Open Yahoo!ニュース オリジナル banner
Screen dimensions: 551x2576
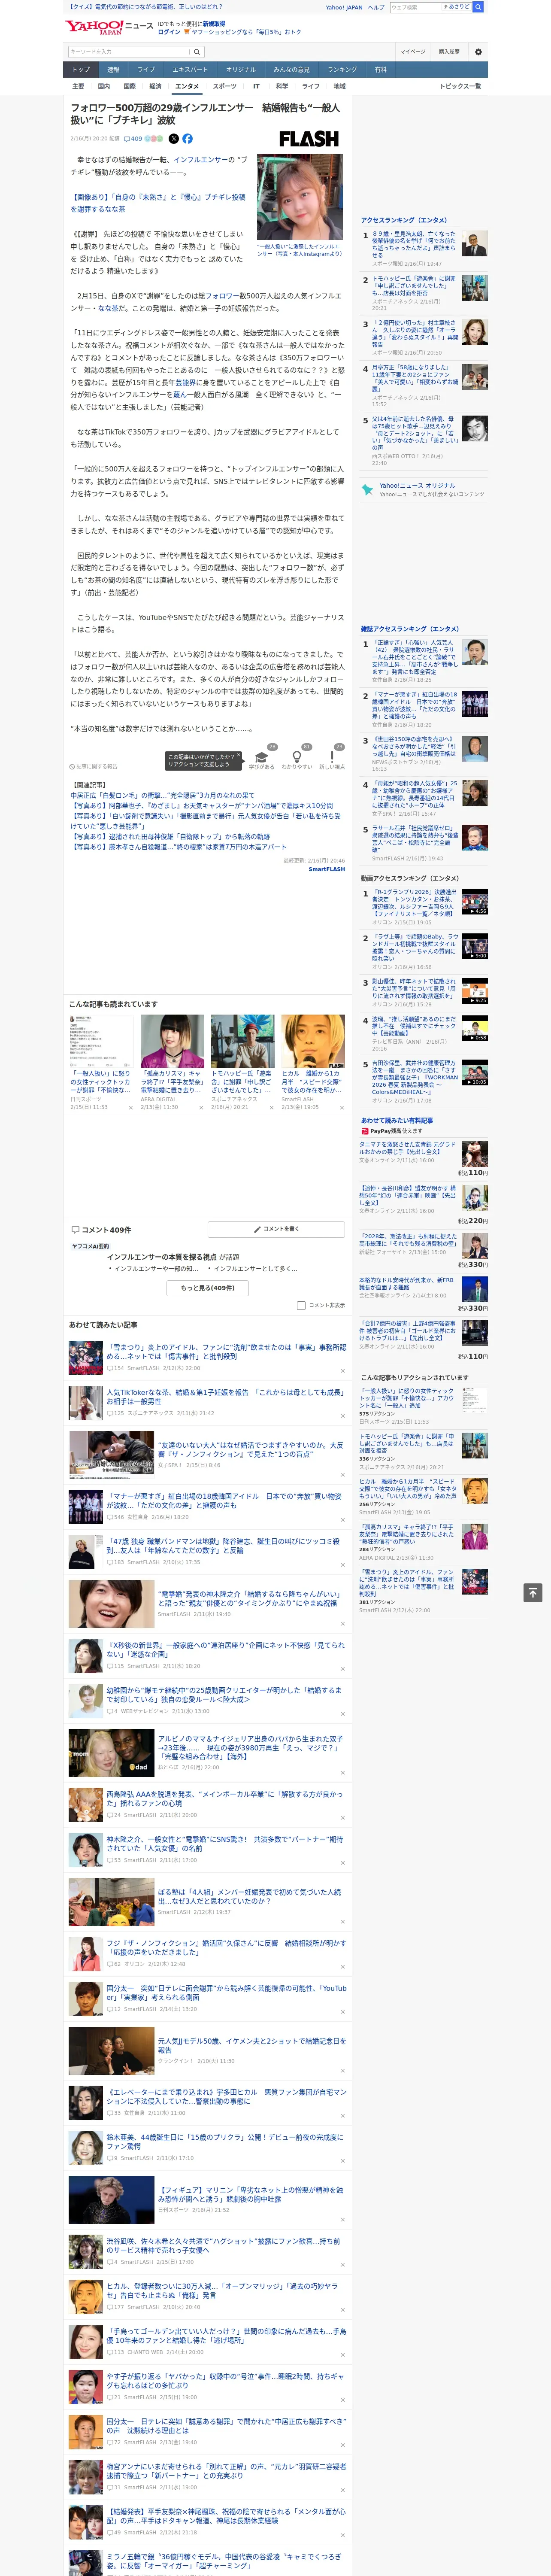[425, 490]
